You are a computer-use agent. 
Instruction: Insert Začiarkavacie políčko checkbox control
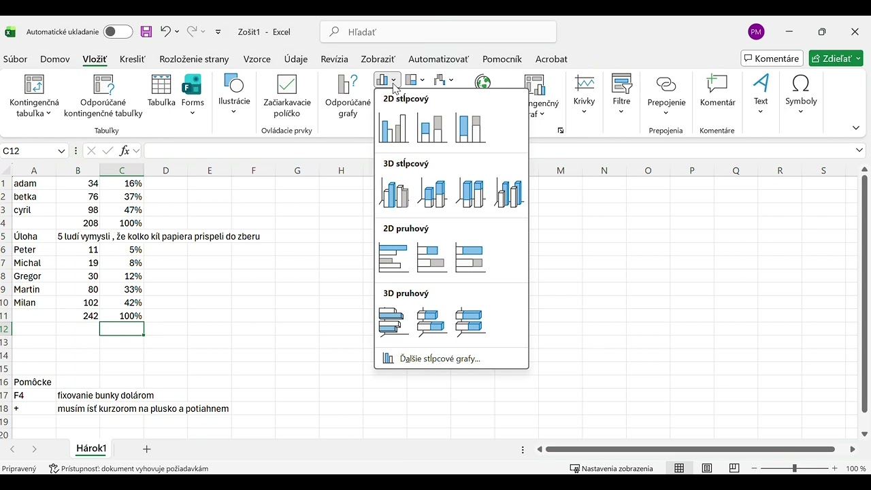[x=287, y=97]
